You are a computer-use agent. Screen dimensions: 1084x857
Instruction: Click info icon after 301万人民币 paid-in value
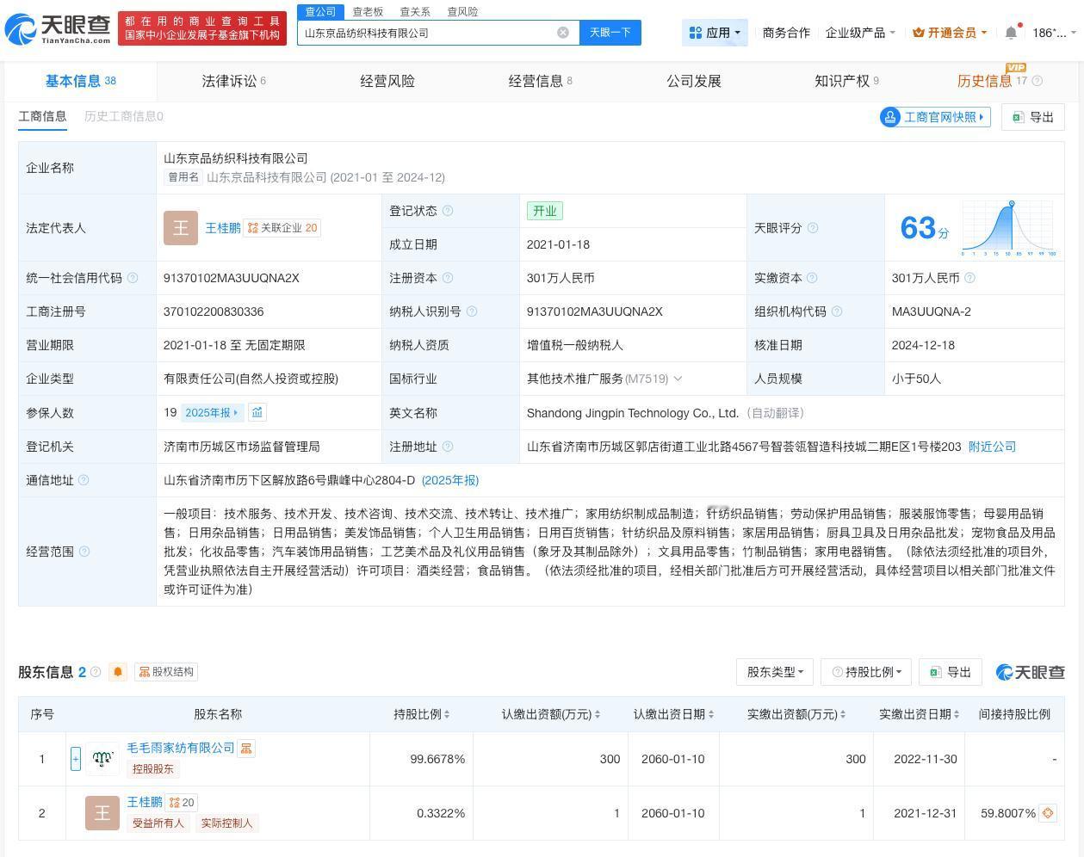970,278
